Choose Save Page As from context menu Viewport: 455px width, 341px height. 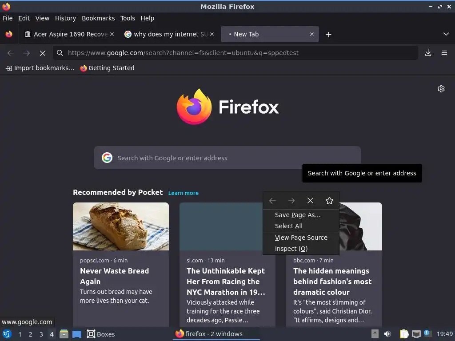301,215
